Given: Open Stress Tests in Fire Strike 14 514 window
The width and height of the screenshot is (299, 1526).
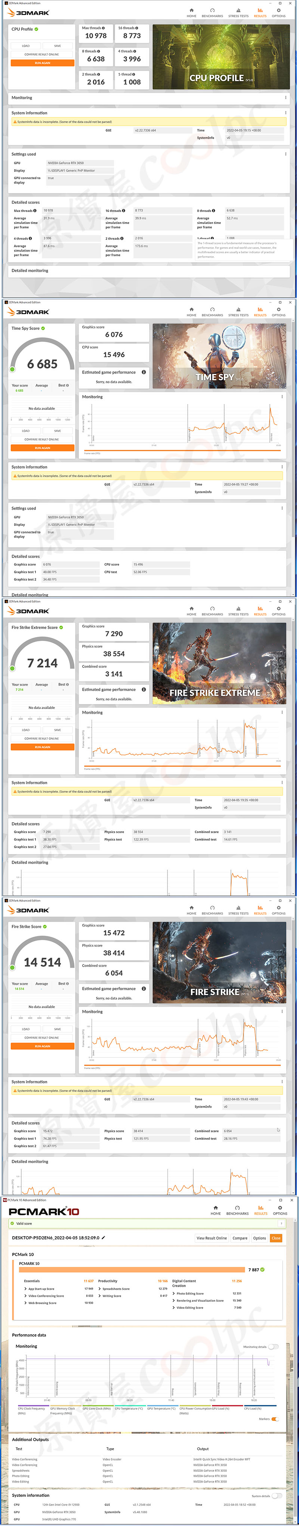Looking at the screenshot, I should pyautogui.click(x=238, y=910).
